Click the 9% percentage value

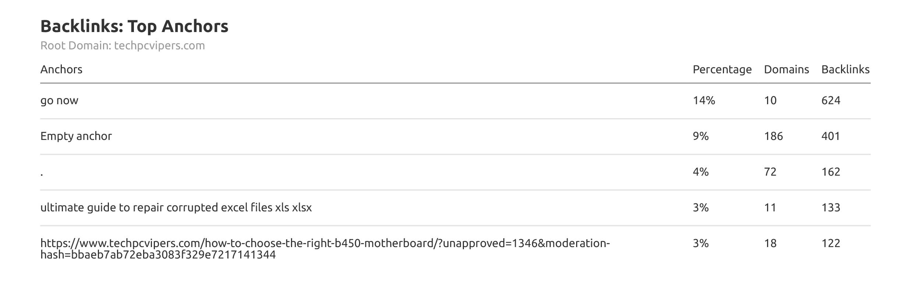tap(700, 136)
